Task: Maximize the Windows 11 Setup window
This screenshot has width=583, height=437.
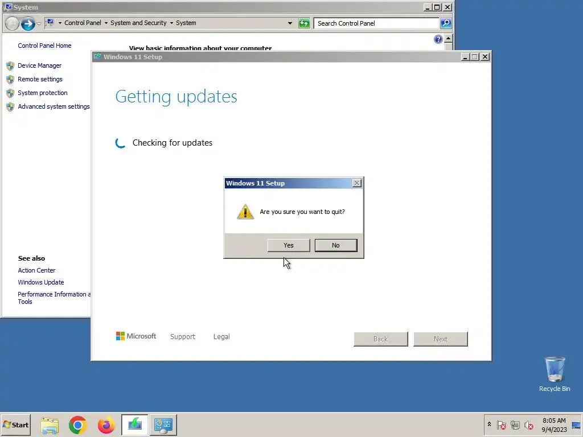Action: (x=475, y=57)
